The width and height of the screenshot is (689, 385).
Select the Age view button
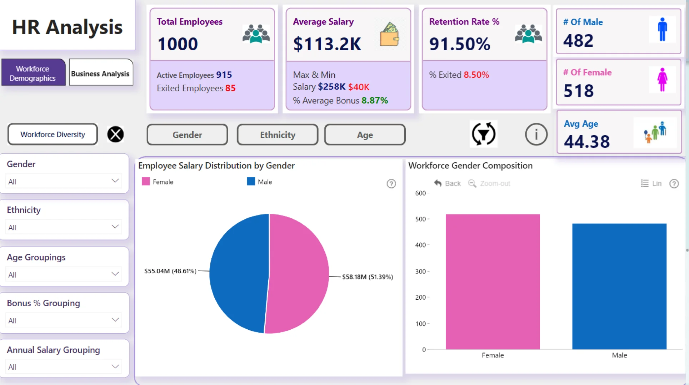click(365, 135)
